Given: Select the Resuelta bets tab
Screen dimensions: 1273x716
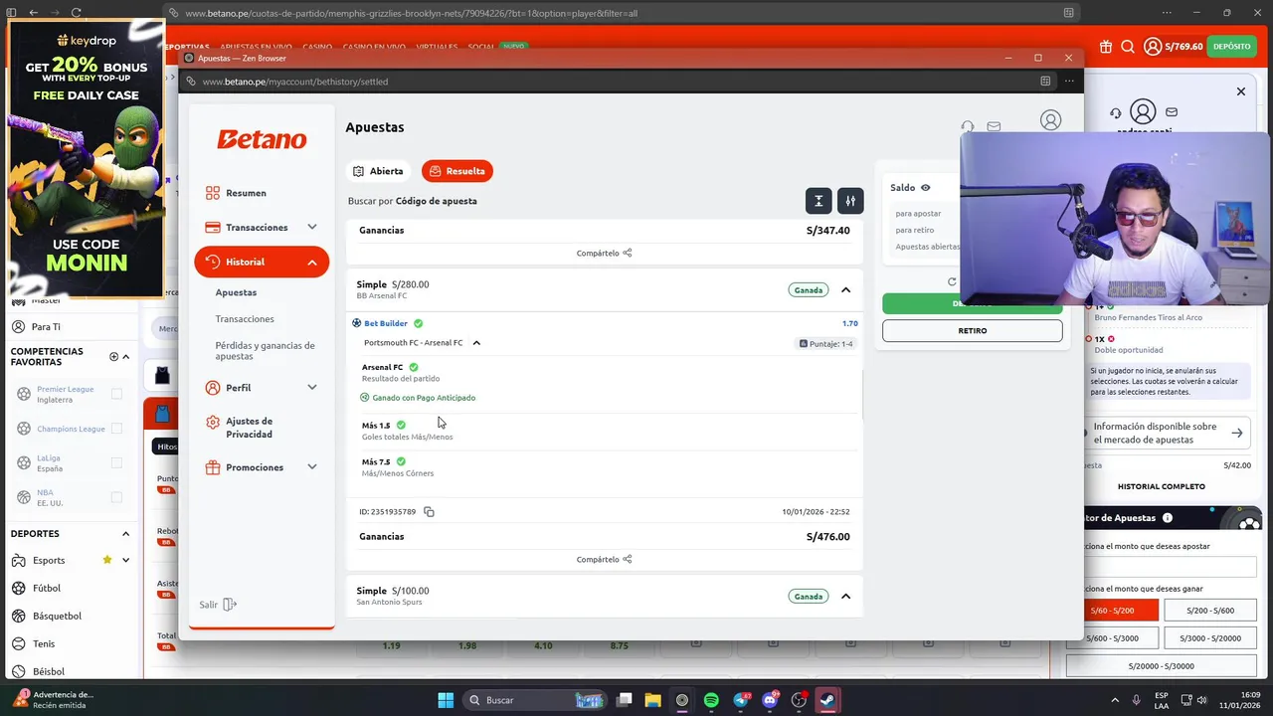Looking at the screenshot, I should tap(457, 171).
